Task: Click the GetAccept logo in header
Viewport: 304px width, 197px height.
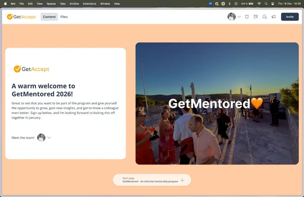Action: click(21, 17)
